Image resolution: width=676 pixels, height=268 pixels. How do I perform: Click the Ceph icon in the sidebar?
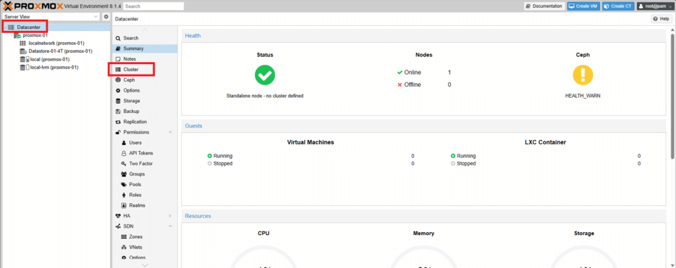(x=119, y=80)
